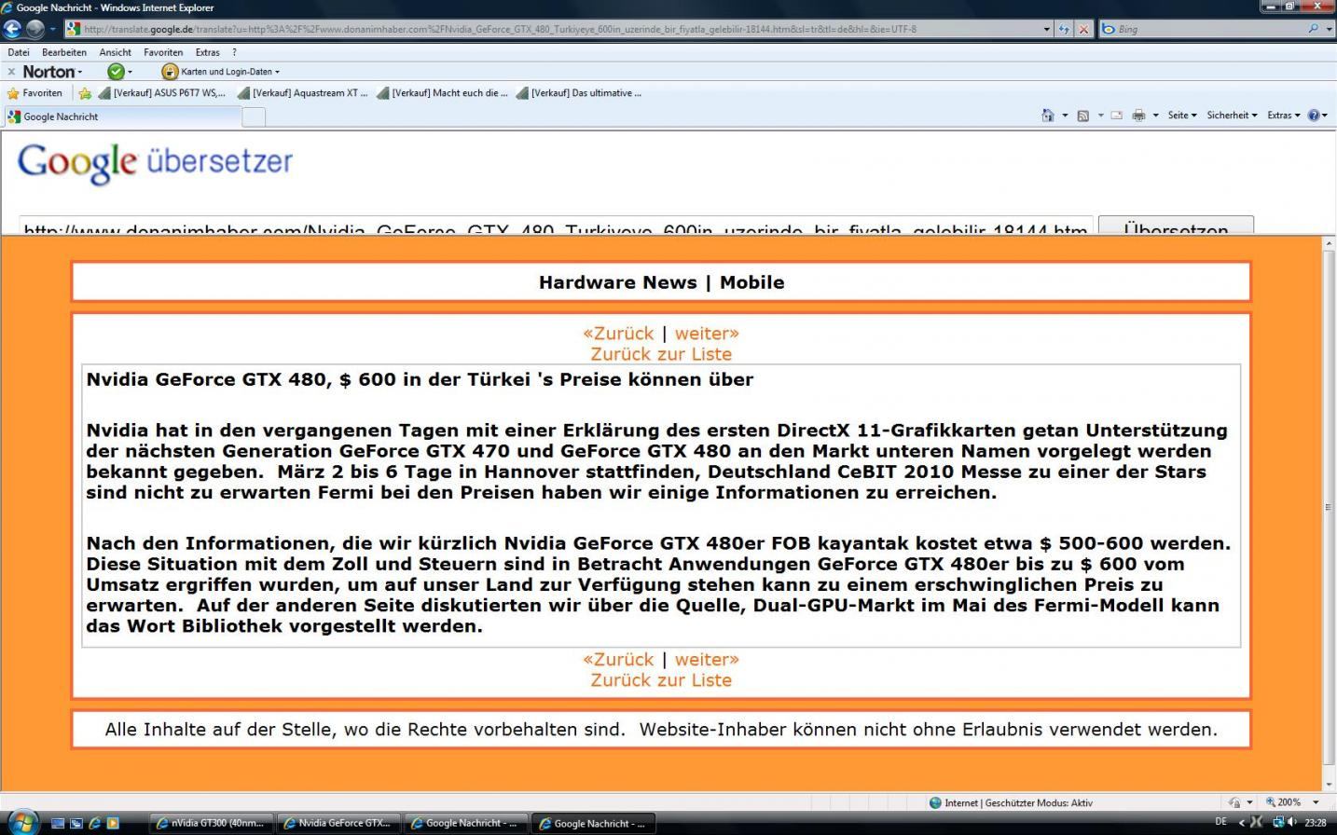Screen dimensions: 1337x835
Task: Click the browser Forward arrow button
Action: (35, 29)
